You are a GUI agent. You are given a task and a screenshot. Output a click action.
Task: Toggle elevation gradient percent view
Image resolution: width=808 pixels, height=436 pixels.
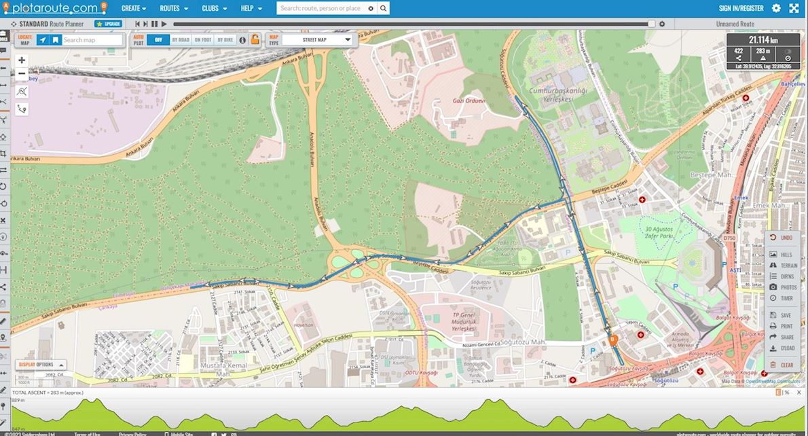786,393
